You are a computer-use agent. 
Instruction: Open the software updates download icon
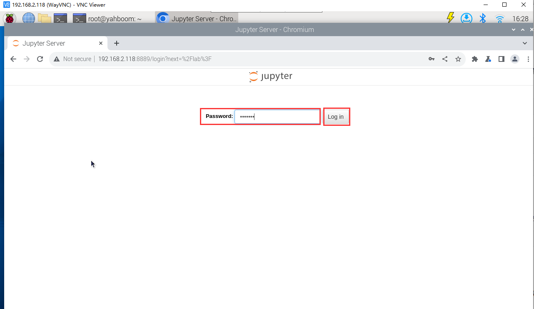pyautogui.click(x=466, y=18)
